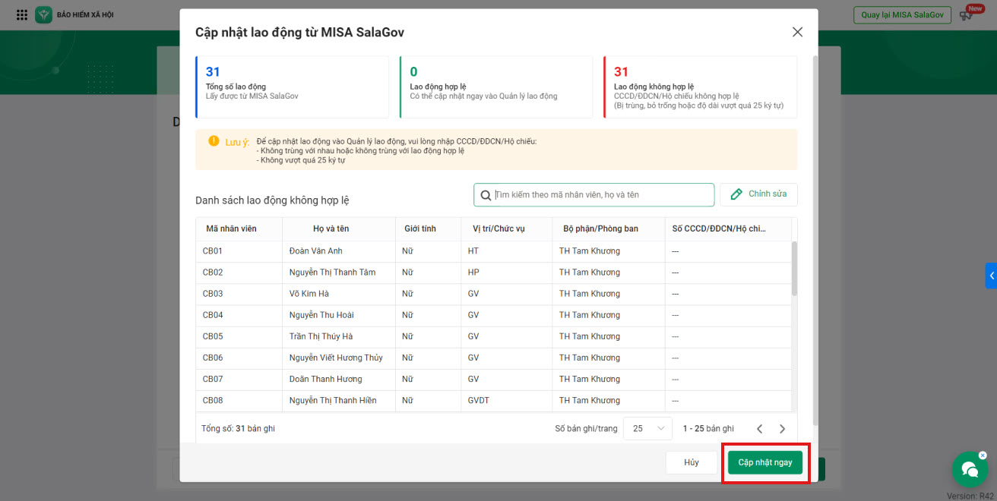Click the Họ và tên column header
Image resolution: width=997 pixels, height=501 pixels.
pyautogui.click(x=331, y=228)
